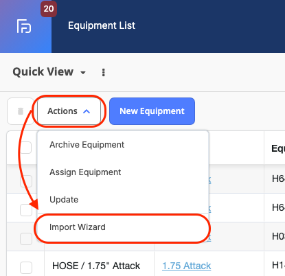Click the app logo icon in header
Viewport: 285px width, 276px height.
point(24,26)
